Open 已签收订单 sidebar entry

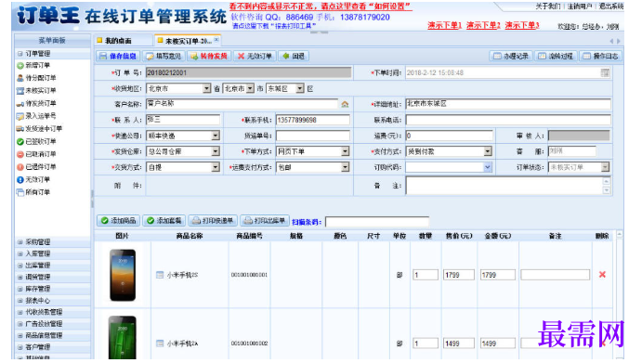tap(36, 142)
